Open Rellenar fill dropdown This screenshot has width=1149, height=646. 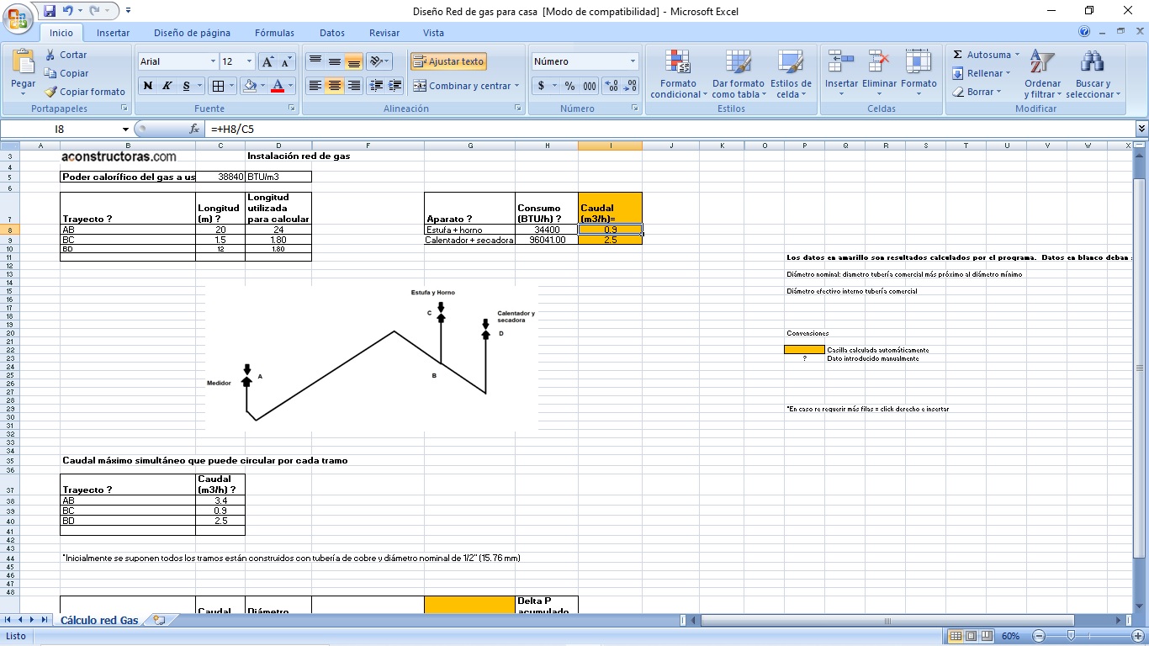tap(982, 73)
